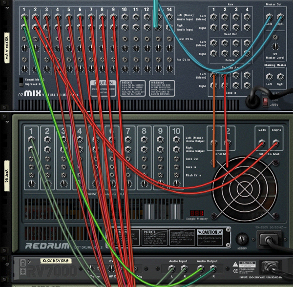Click the Master Out Right jack
Image resolution: width=293 pixels, height=287 pixels.
tap(280, 17)
